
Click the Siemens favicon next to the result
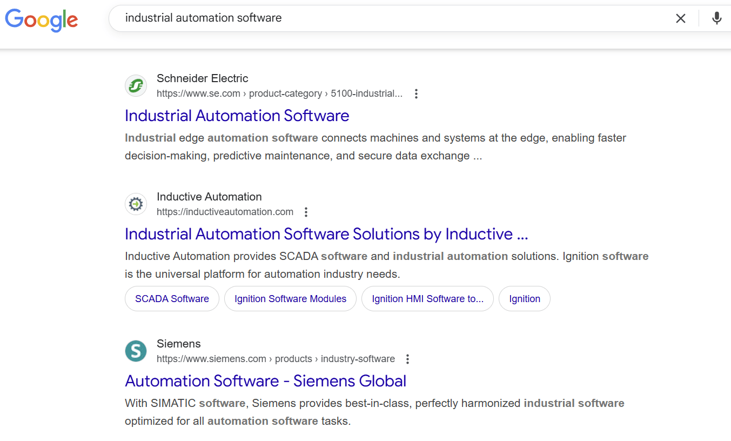tap(136, 351)
